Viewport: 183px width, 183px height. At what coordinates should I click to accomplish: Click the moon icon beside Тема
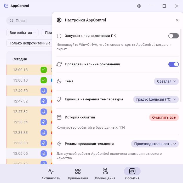point(59,81)
